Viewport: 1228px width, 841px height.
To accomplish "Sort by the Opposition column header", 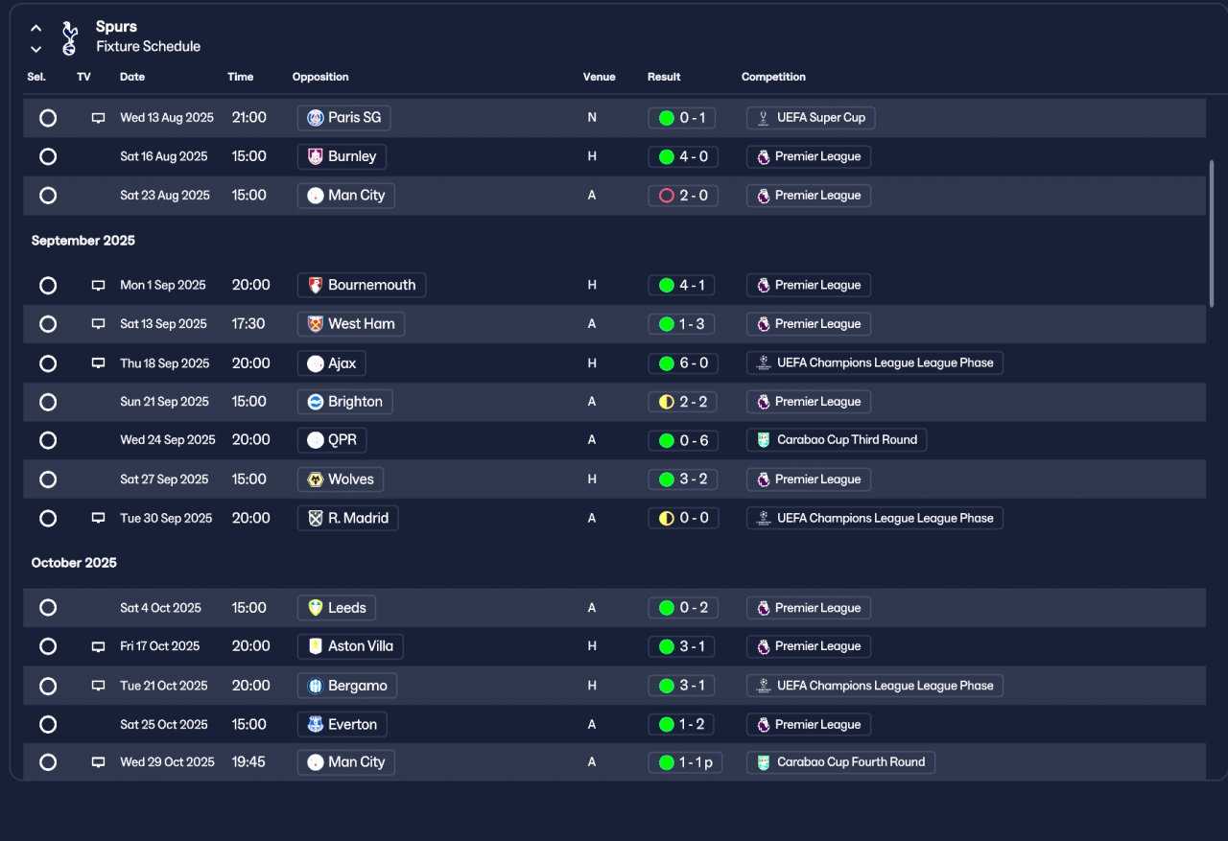I will click(320, 77).
